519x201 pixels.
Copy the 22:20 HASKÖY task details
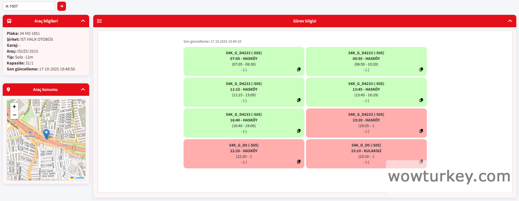299,162
